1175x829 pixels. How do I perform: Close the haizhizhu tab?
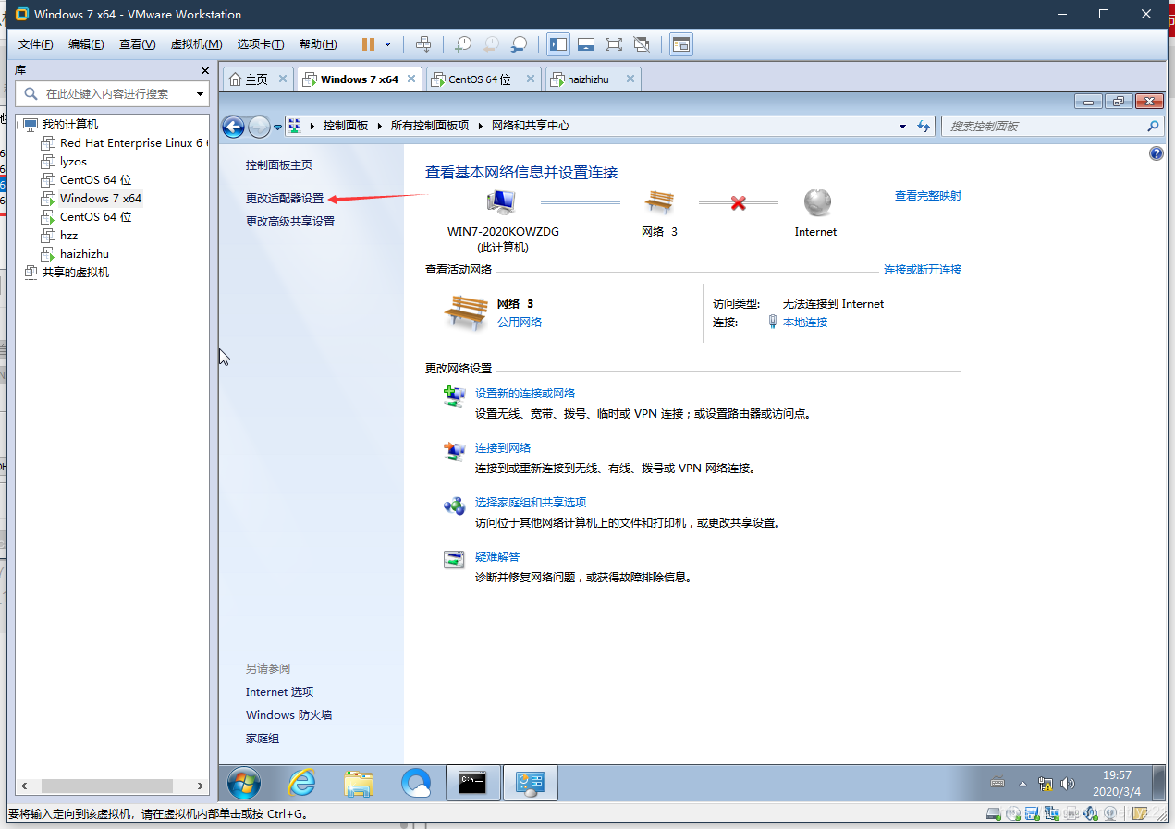click(630, 79)
